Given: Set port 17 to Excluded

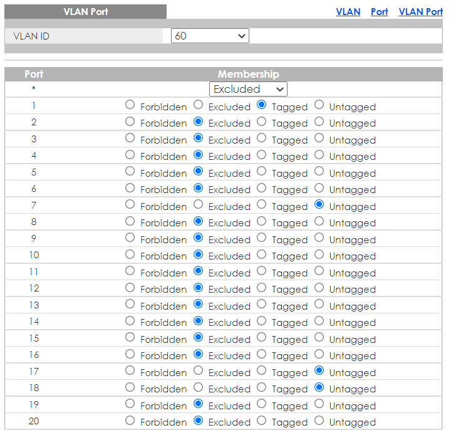Looking at the screenshot, I should [198, 370].
